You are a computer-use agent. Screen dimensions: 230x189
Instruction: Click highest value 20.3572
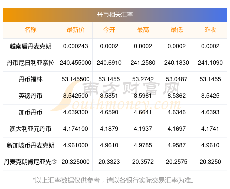tap(143, 162)
